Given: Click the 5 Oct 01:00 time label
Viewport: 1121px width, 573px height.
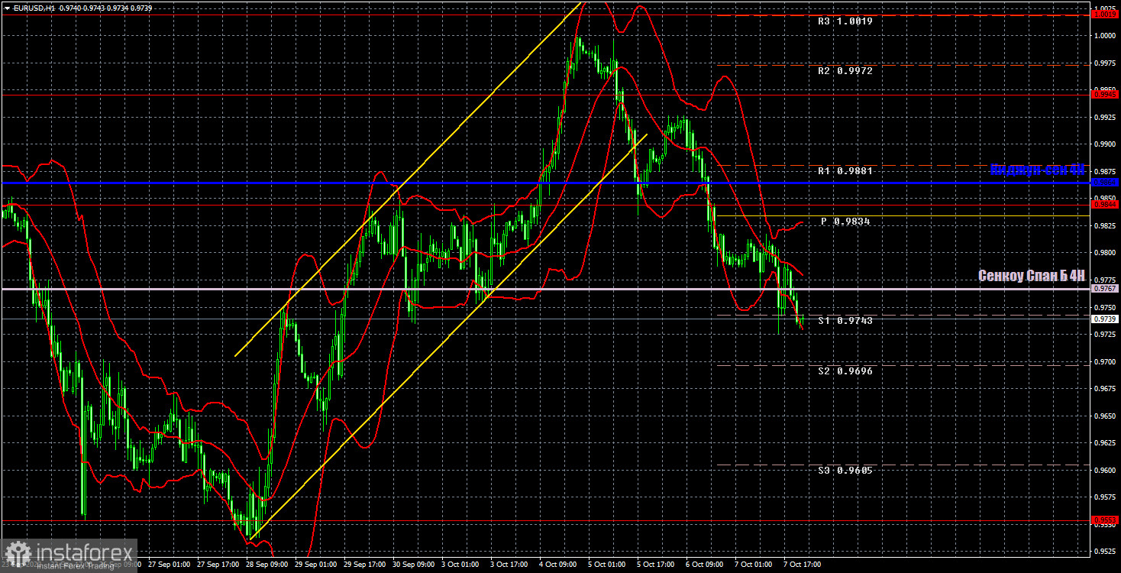Looking at the screenshot, I should coord(607,565).
